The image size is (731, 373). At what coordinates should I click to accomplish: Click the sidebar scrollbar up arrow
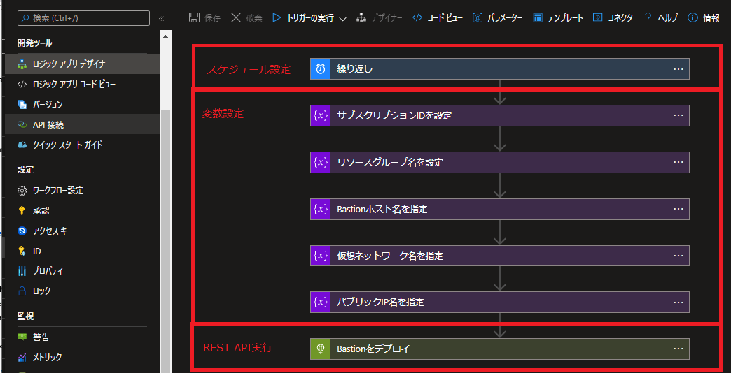click(x=165, y=36)
